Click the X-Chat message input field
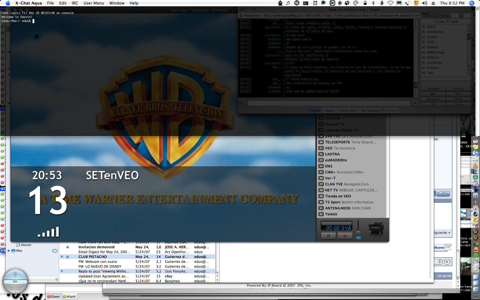 (x=329, y=103)
